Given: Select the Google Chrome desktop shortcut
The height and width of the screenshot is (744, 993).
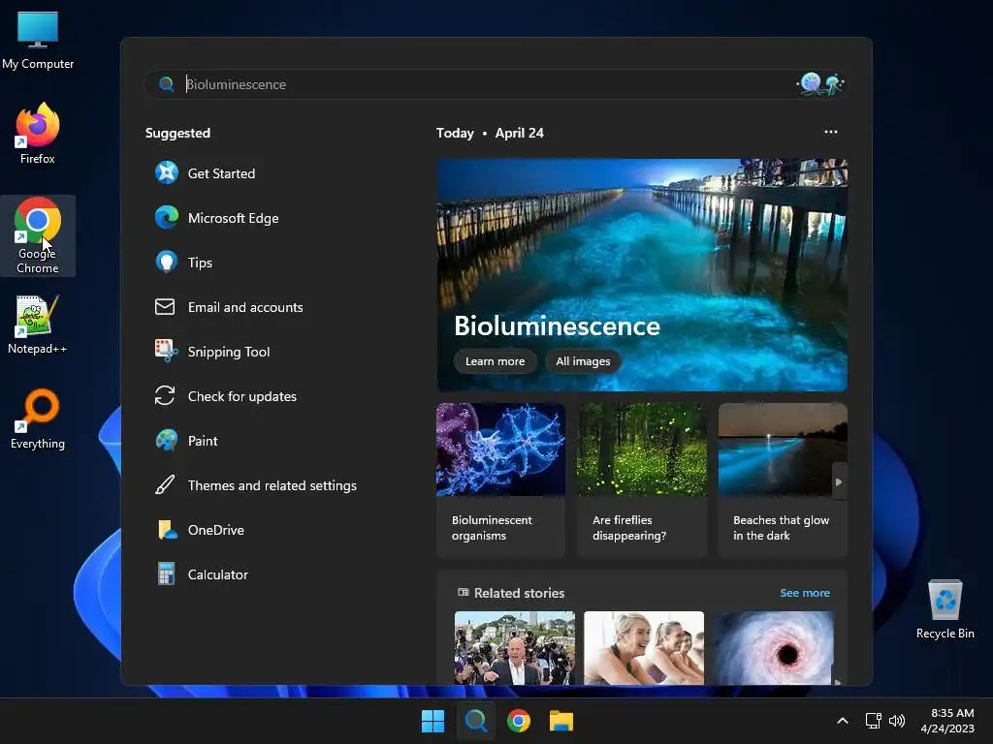Looking at the screenshot, I should (x=38, y=235).
